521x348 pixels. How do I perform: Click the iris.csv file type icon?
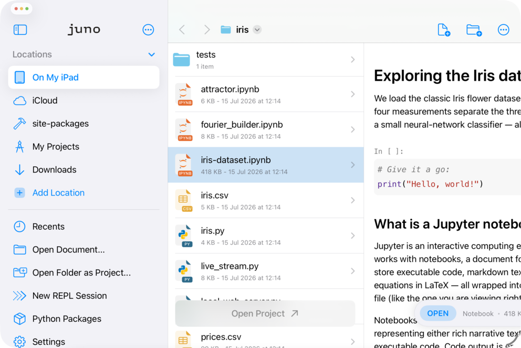point(184,200)
